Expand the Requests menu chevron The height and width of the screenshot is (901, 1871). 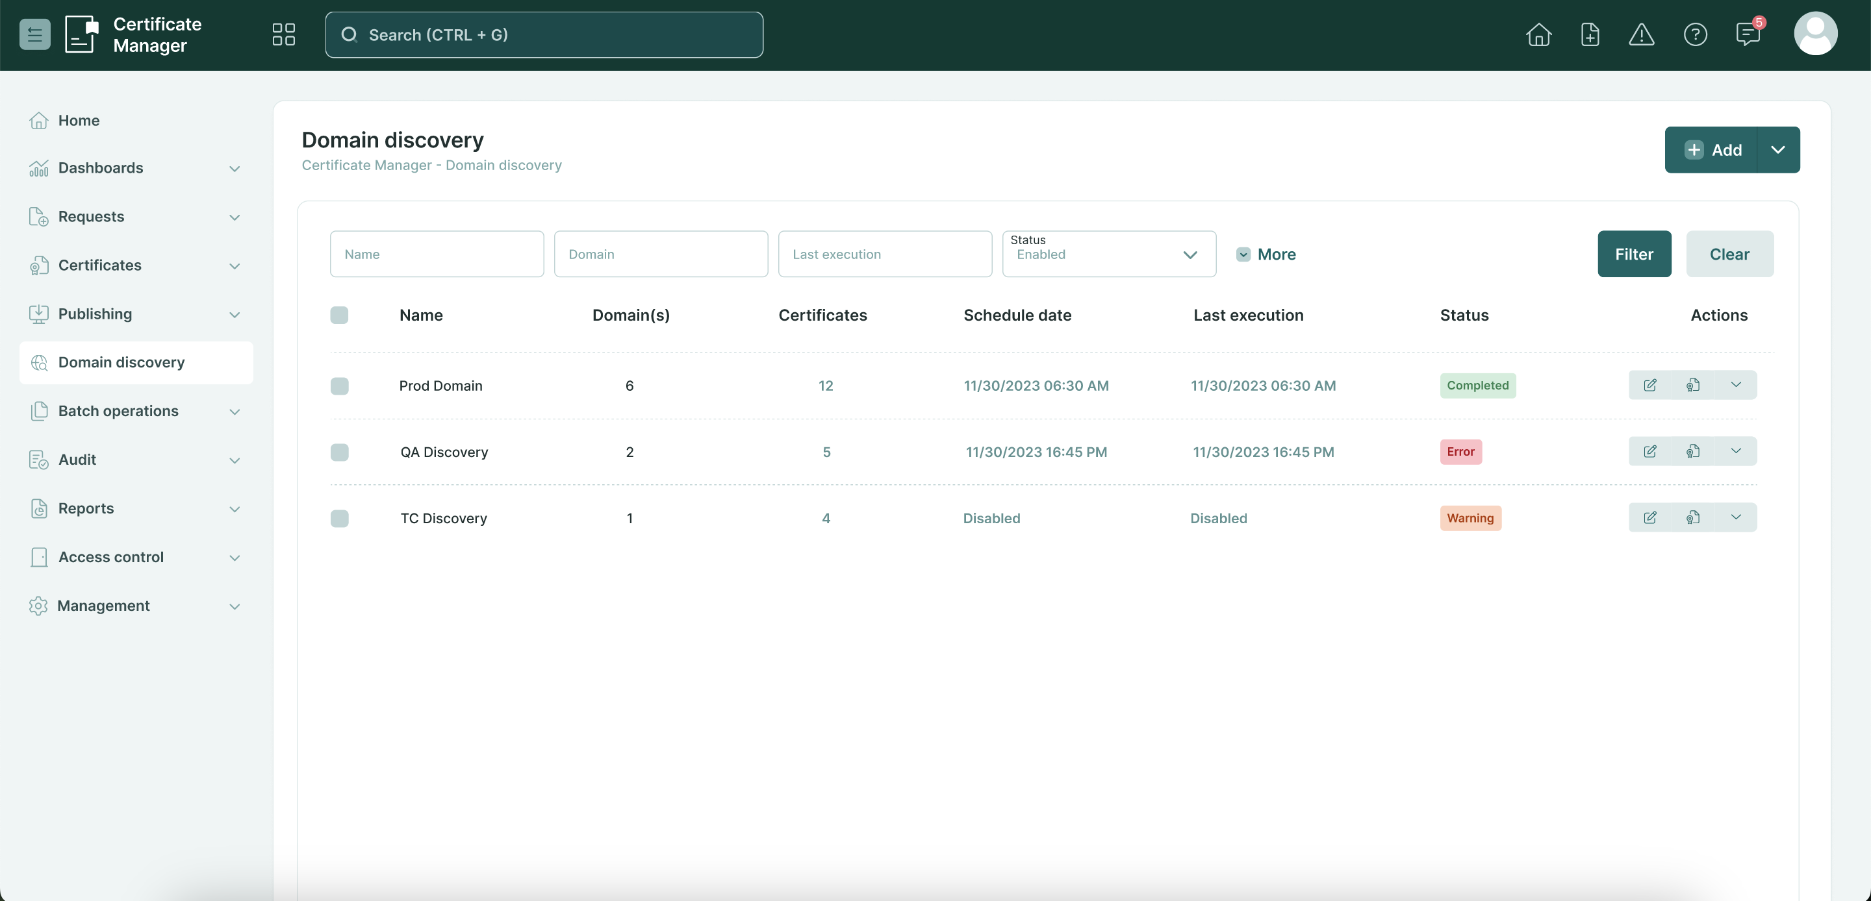pyautogui.click(x=235, y=217)
